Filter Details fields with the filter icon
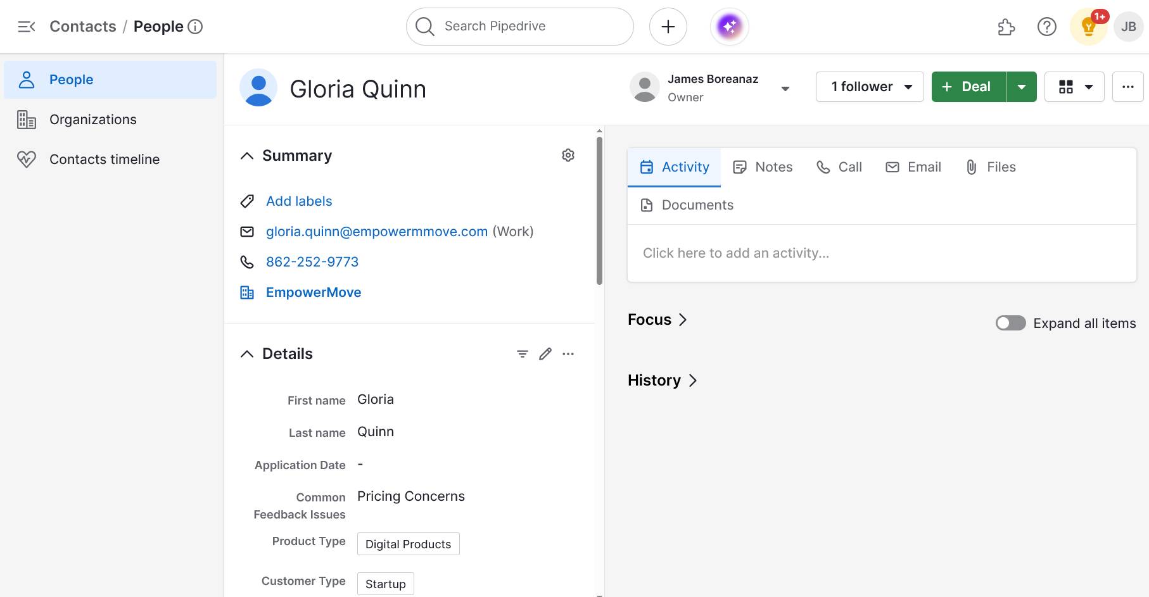1149x597 pixels. (x=521, y=353)
